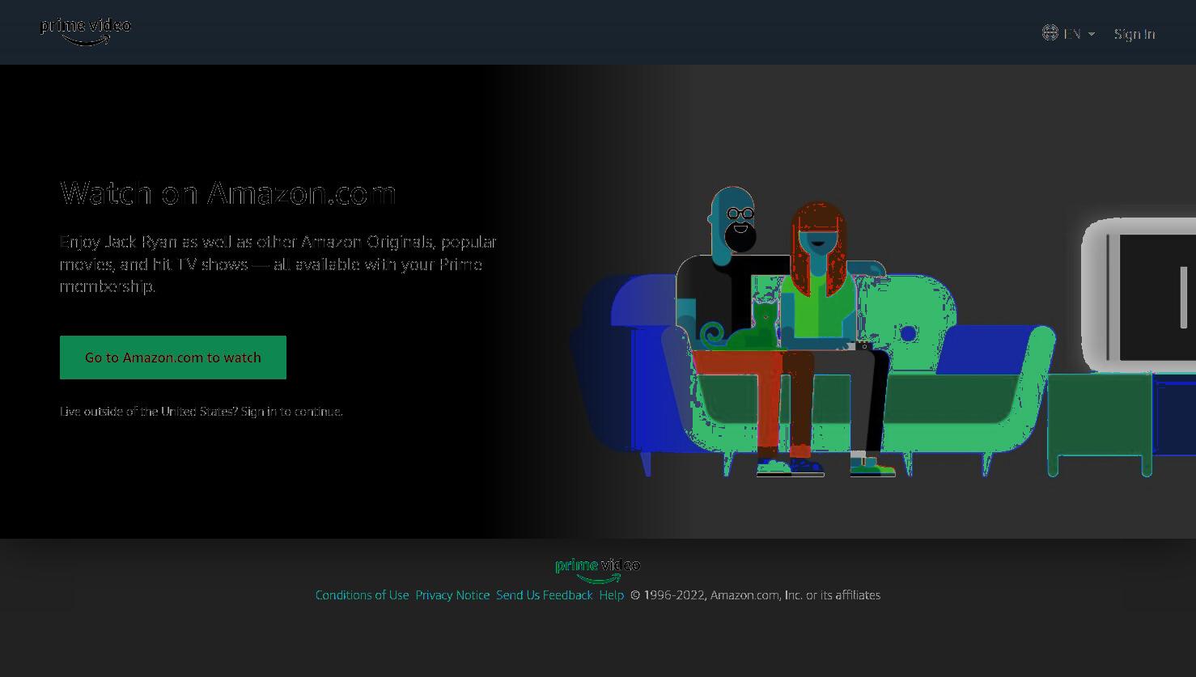Open Conditions of Use link
1196x677 pixels.
tap(362, 595)
